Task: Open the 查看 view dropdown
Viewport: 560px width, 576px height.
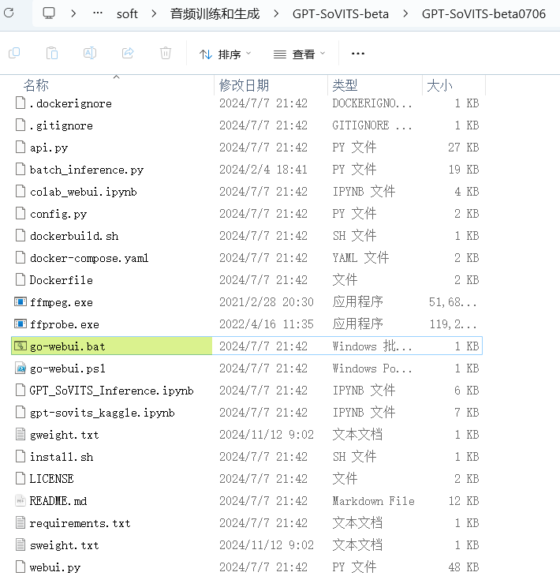Action: coord(299,54)
